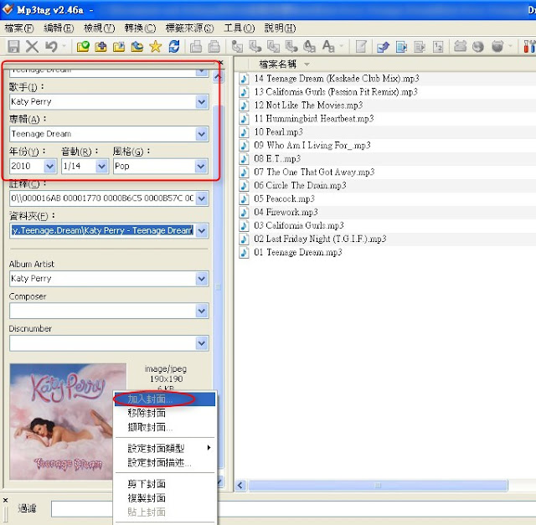Click the Undo toolbar icon
Screen dimensions: 536x525
[x=51, y=46]
